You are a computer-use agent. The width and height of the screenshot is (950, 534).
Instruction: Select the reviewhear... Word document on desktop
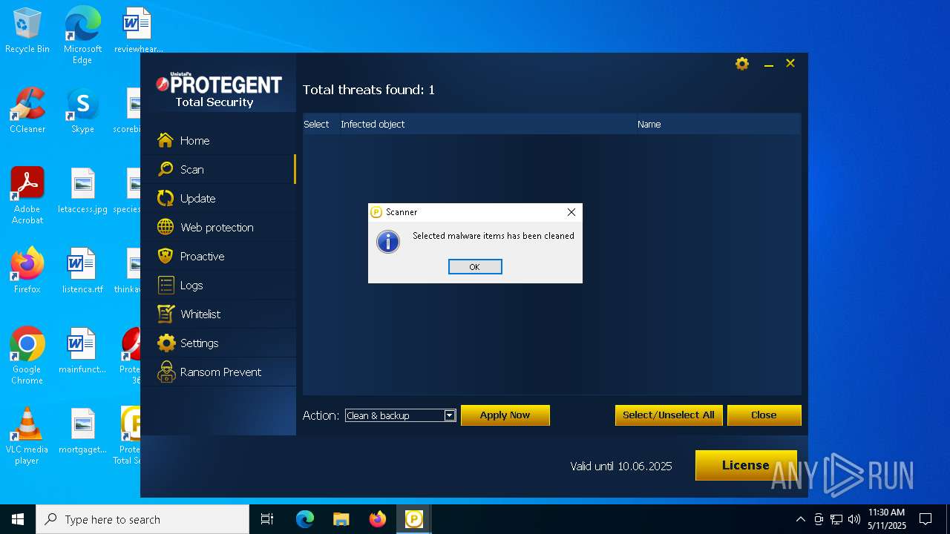138,31
